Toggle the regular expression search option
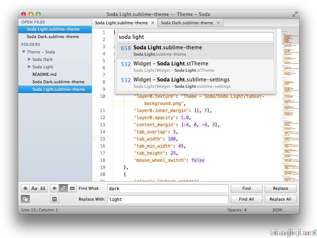Viewport: 317px width, 238px height. pos(25,188)
